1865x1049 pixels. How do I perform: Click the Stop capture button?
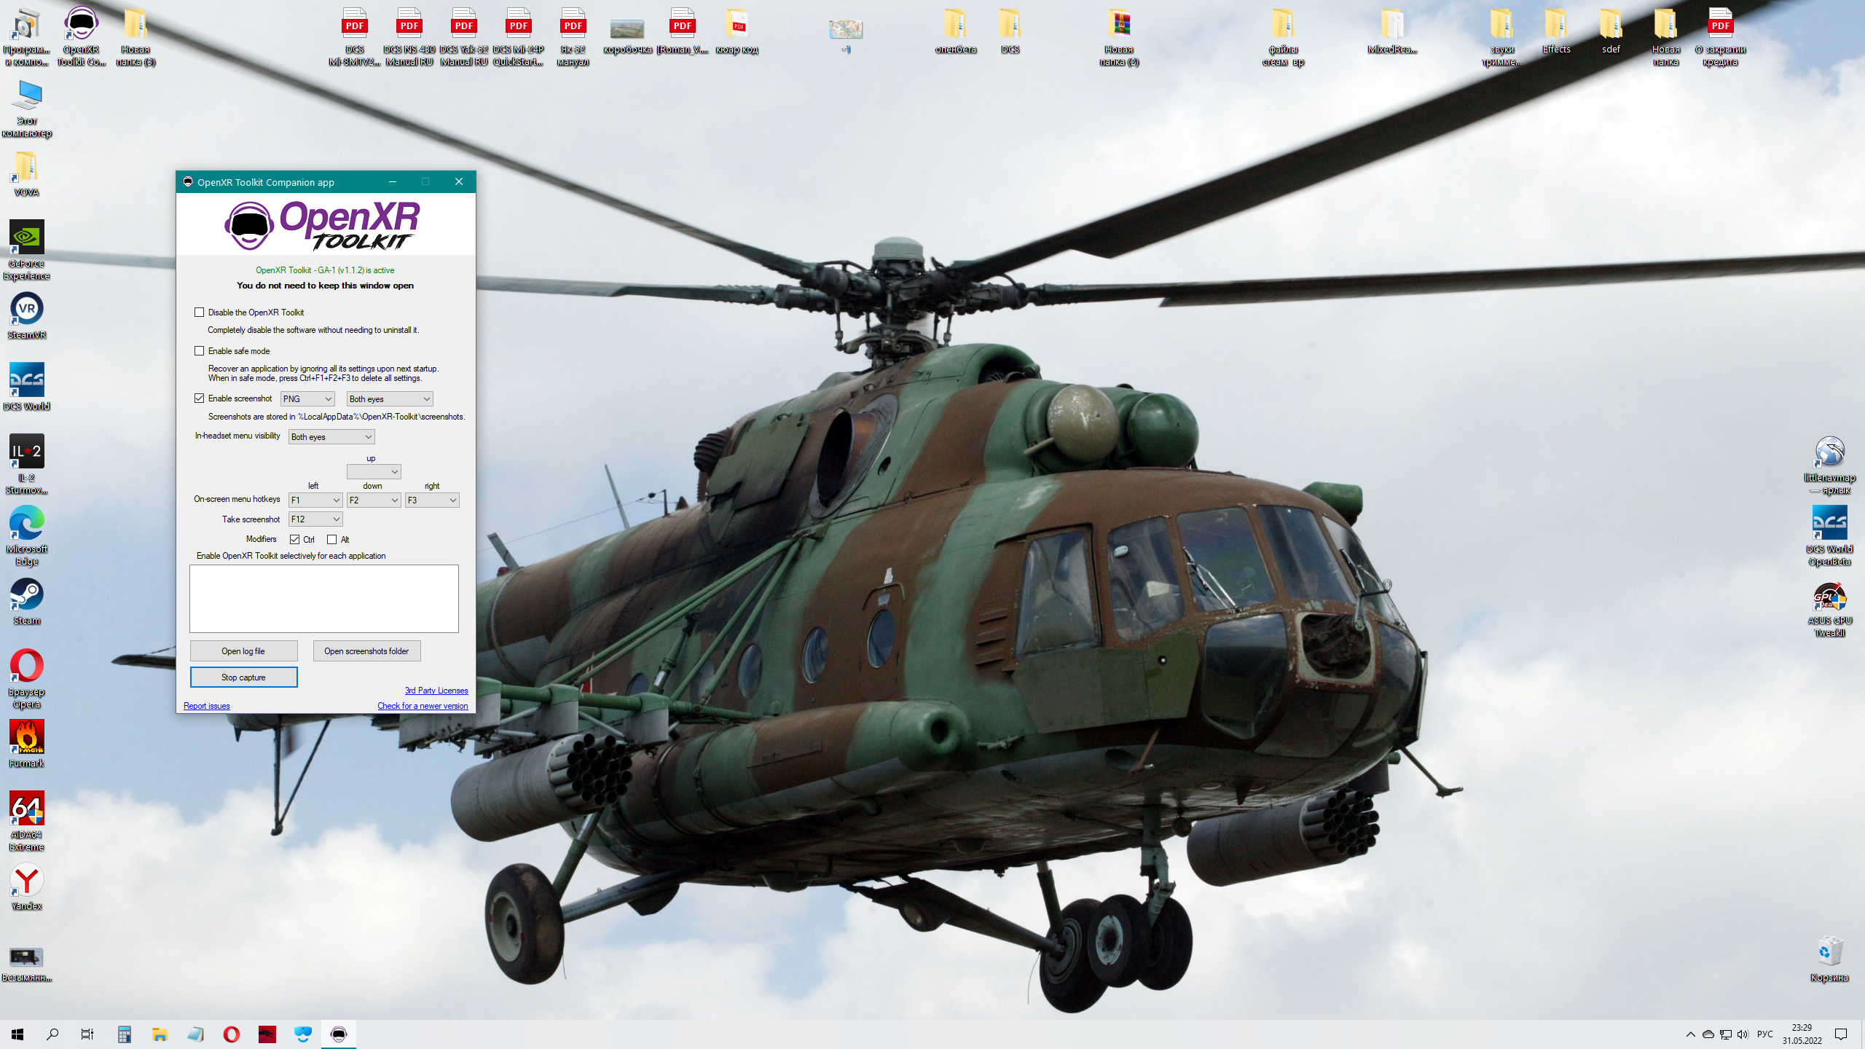click(x=243, y=677)
